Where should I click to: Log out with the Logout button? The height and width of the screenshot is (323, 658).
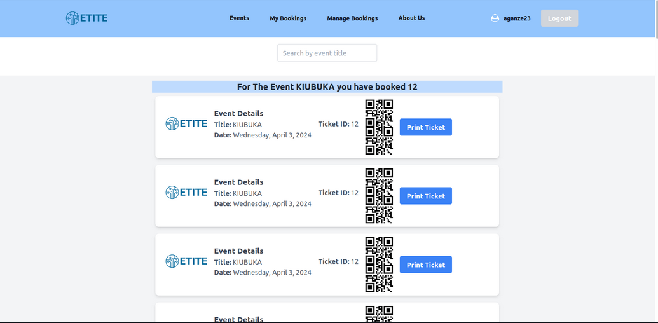[559, 18]
